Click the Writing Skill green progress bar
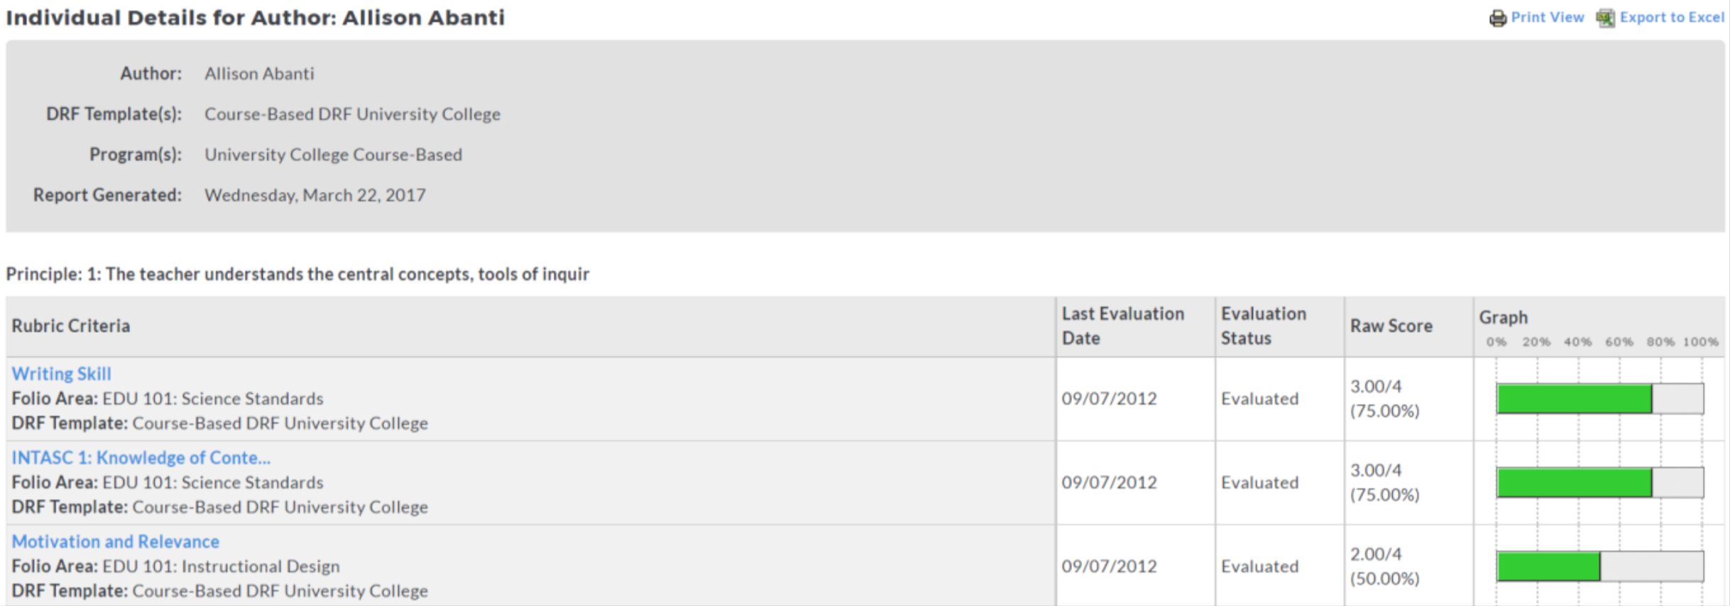 point(1575,399)
